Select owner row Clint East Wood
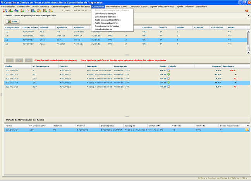 [x=125, y=40]
